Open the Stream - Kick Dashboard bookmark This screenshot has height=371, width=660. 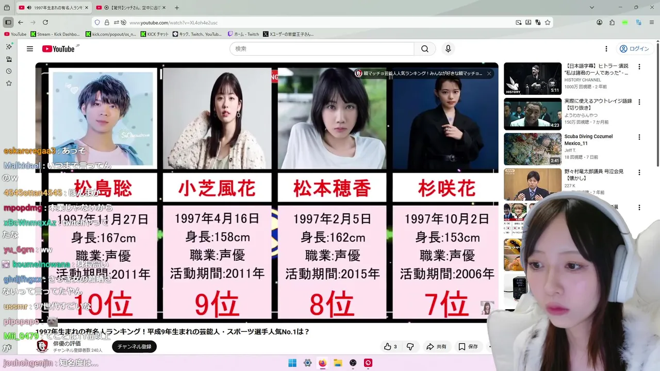click(55, 34)
